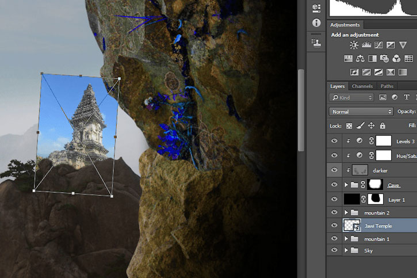The image size is (417, 278).
Task: Click the Jawi Temple smart object thumbnail
Action: click(x=352, y=225)
